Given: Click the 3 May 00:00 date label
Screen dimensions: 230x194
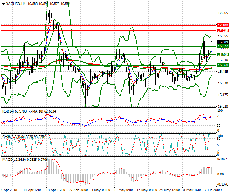Looking at the screenshot, I should [100, 190].
